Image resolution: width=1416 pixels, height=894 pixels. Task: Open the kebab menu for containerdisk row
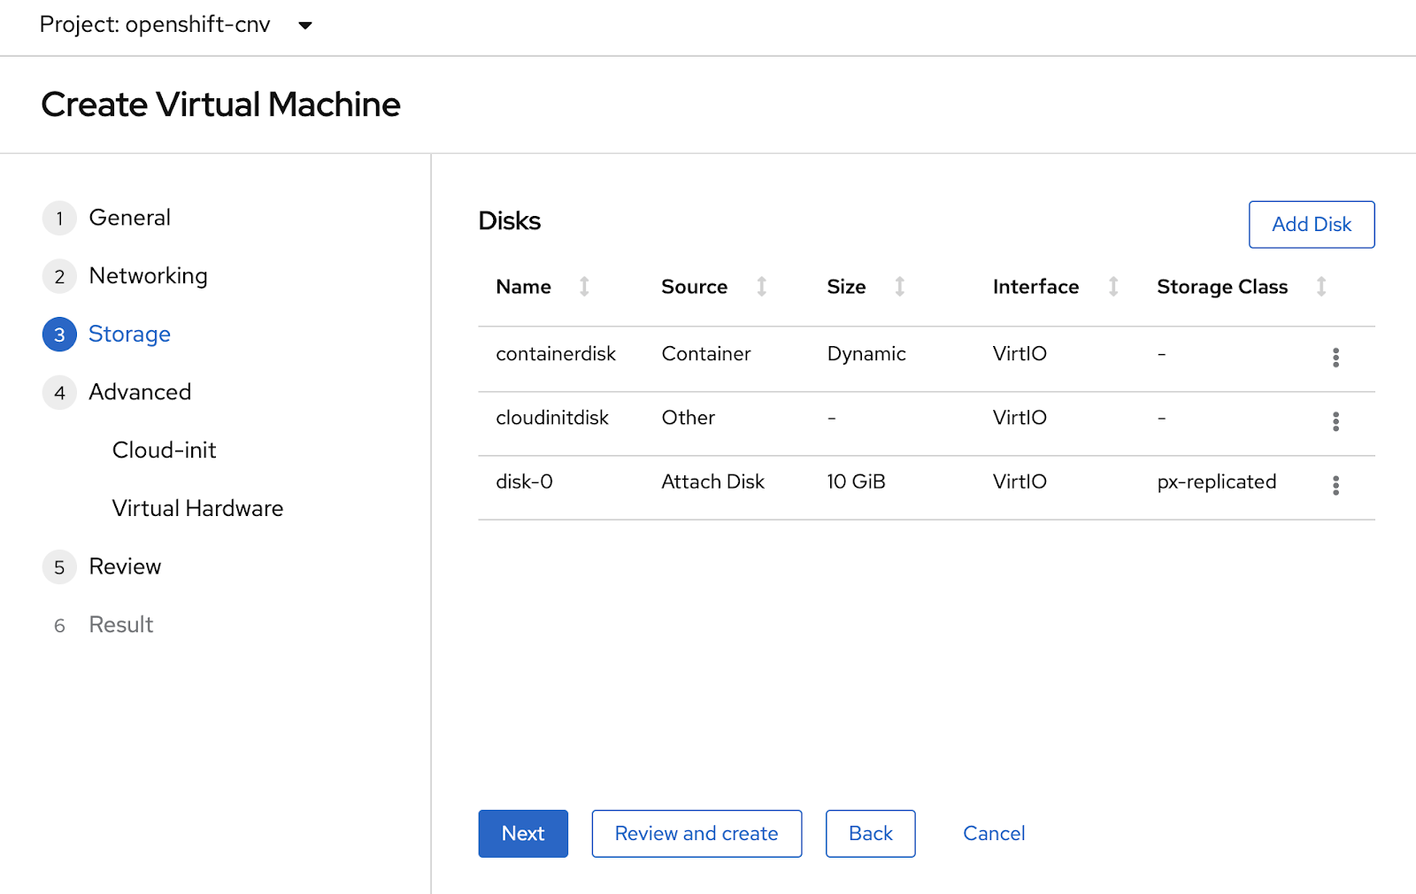tap(1335, 358)
